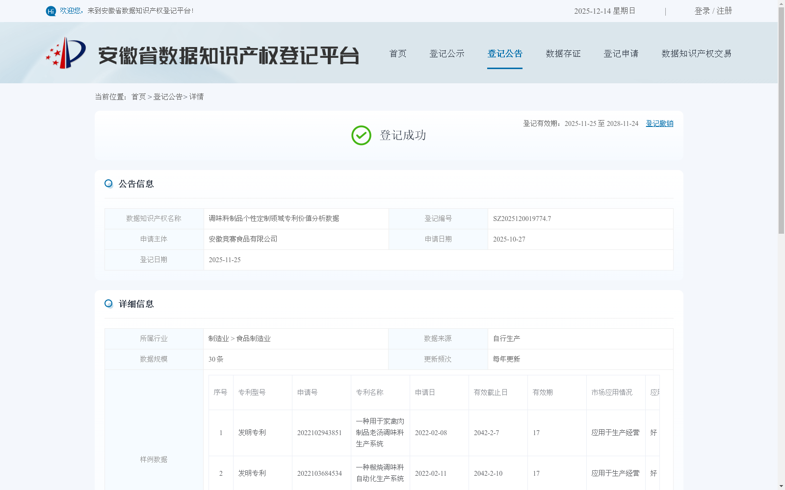Click the 有效期 column header
Viewport: 785px width, 490px height.
543,392
